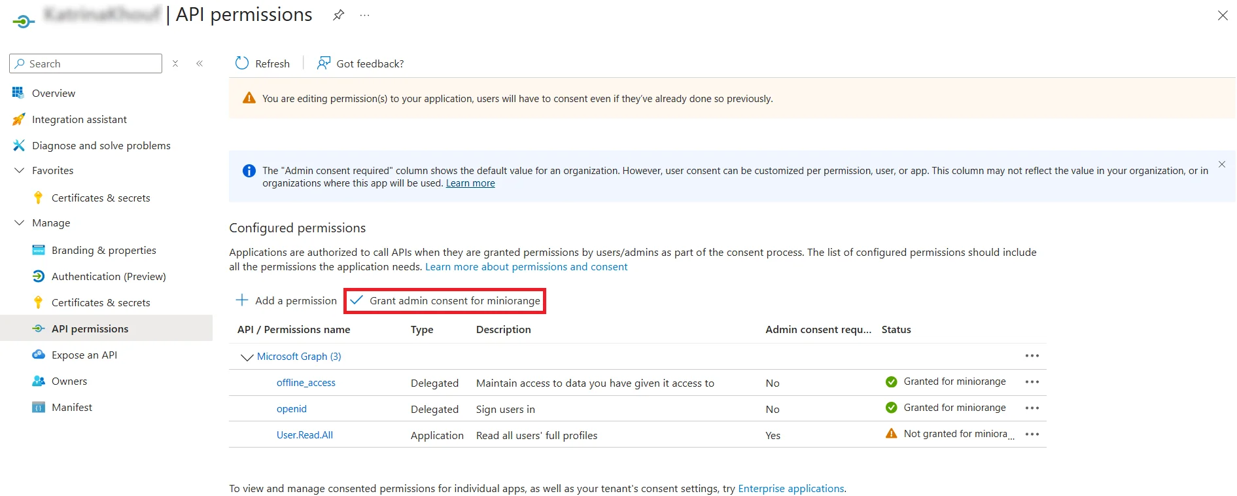Click the Got feedback person icon
The image size is (1237, 496).
click(324, 63)
